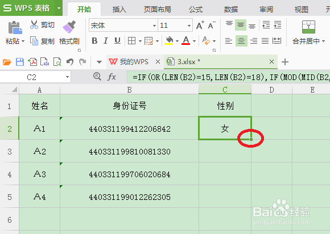Viewport: 330px width, 234px height.
Task: Align text vertically to middle
Action: click(x=241, y=25)
